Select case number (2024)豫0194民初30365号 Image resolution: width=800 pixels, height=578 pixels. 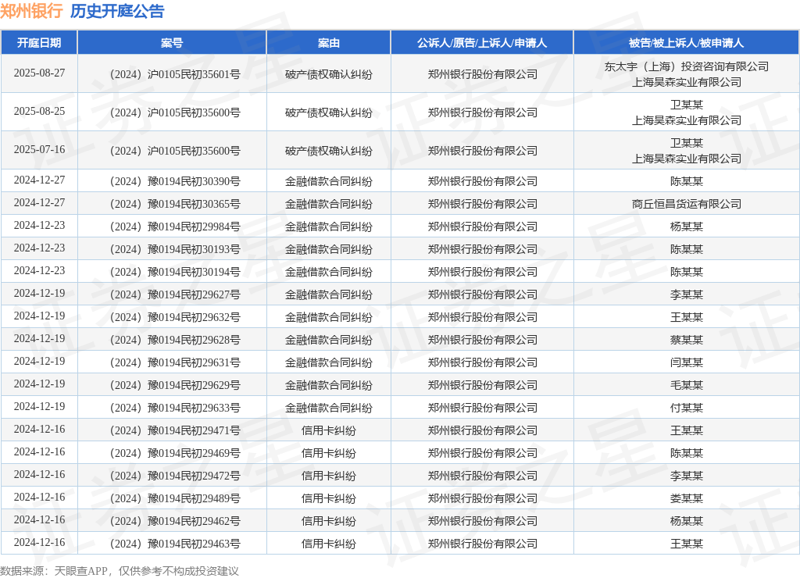click(172, 204)
